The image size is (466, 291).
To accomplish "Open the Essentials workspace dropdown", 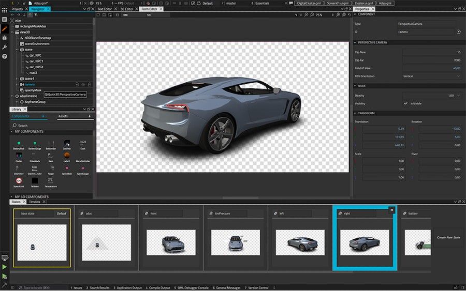I will [x=270, y=3].
